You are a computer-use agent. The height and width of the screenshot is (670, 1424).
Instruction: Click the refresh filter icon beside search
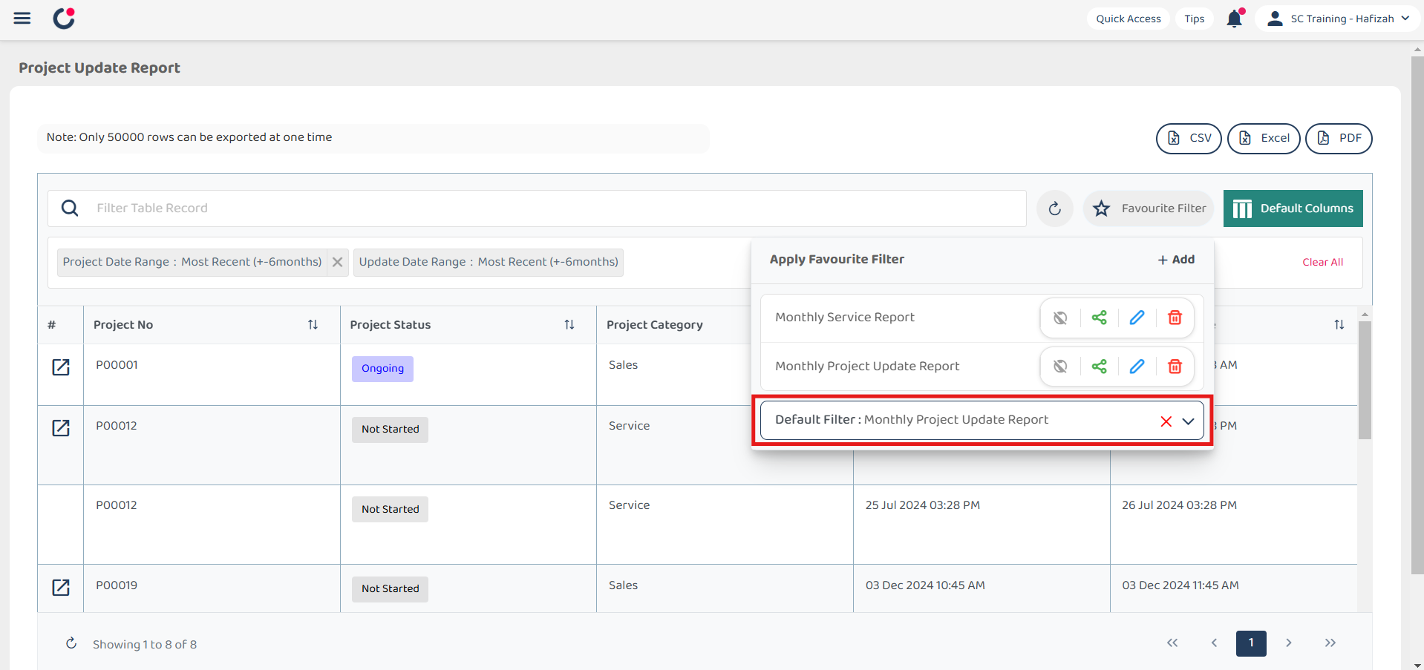[x=1055, y=208]
